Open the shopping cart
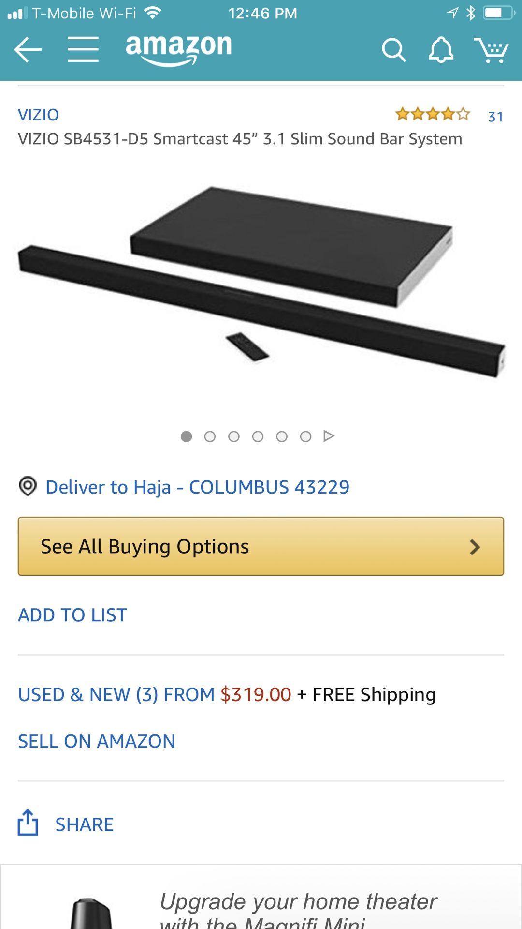This screenshot has width=522, height=929. pos(492,50)
